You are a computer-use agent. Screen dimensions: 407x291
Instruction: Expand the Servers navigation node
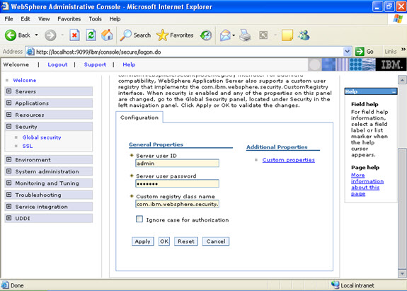tap(8, 91)
